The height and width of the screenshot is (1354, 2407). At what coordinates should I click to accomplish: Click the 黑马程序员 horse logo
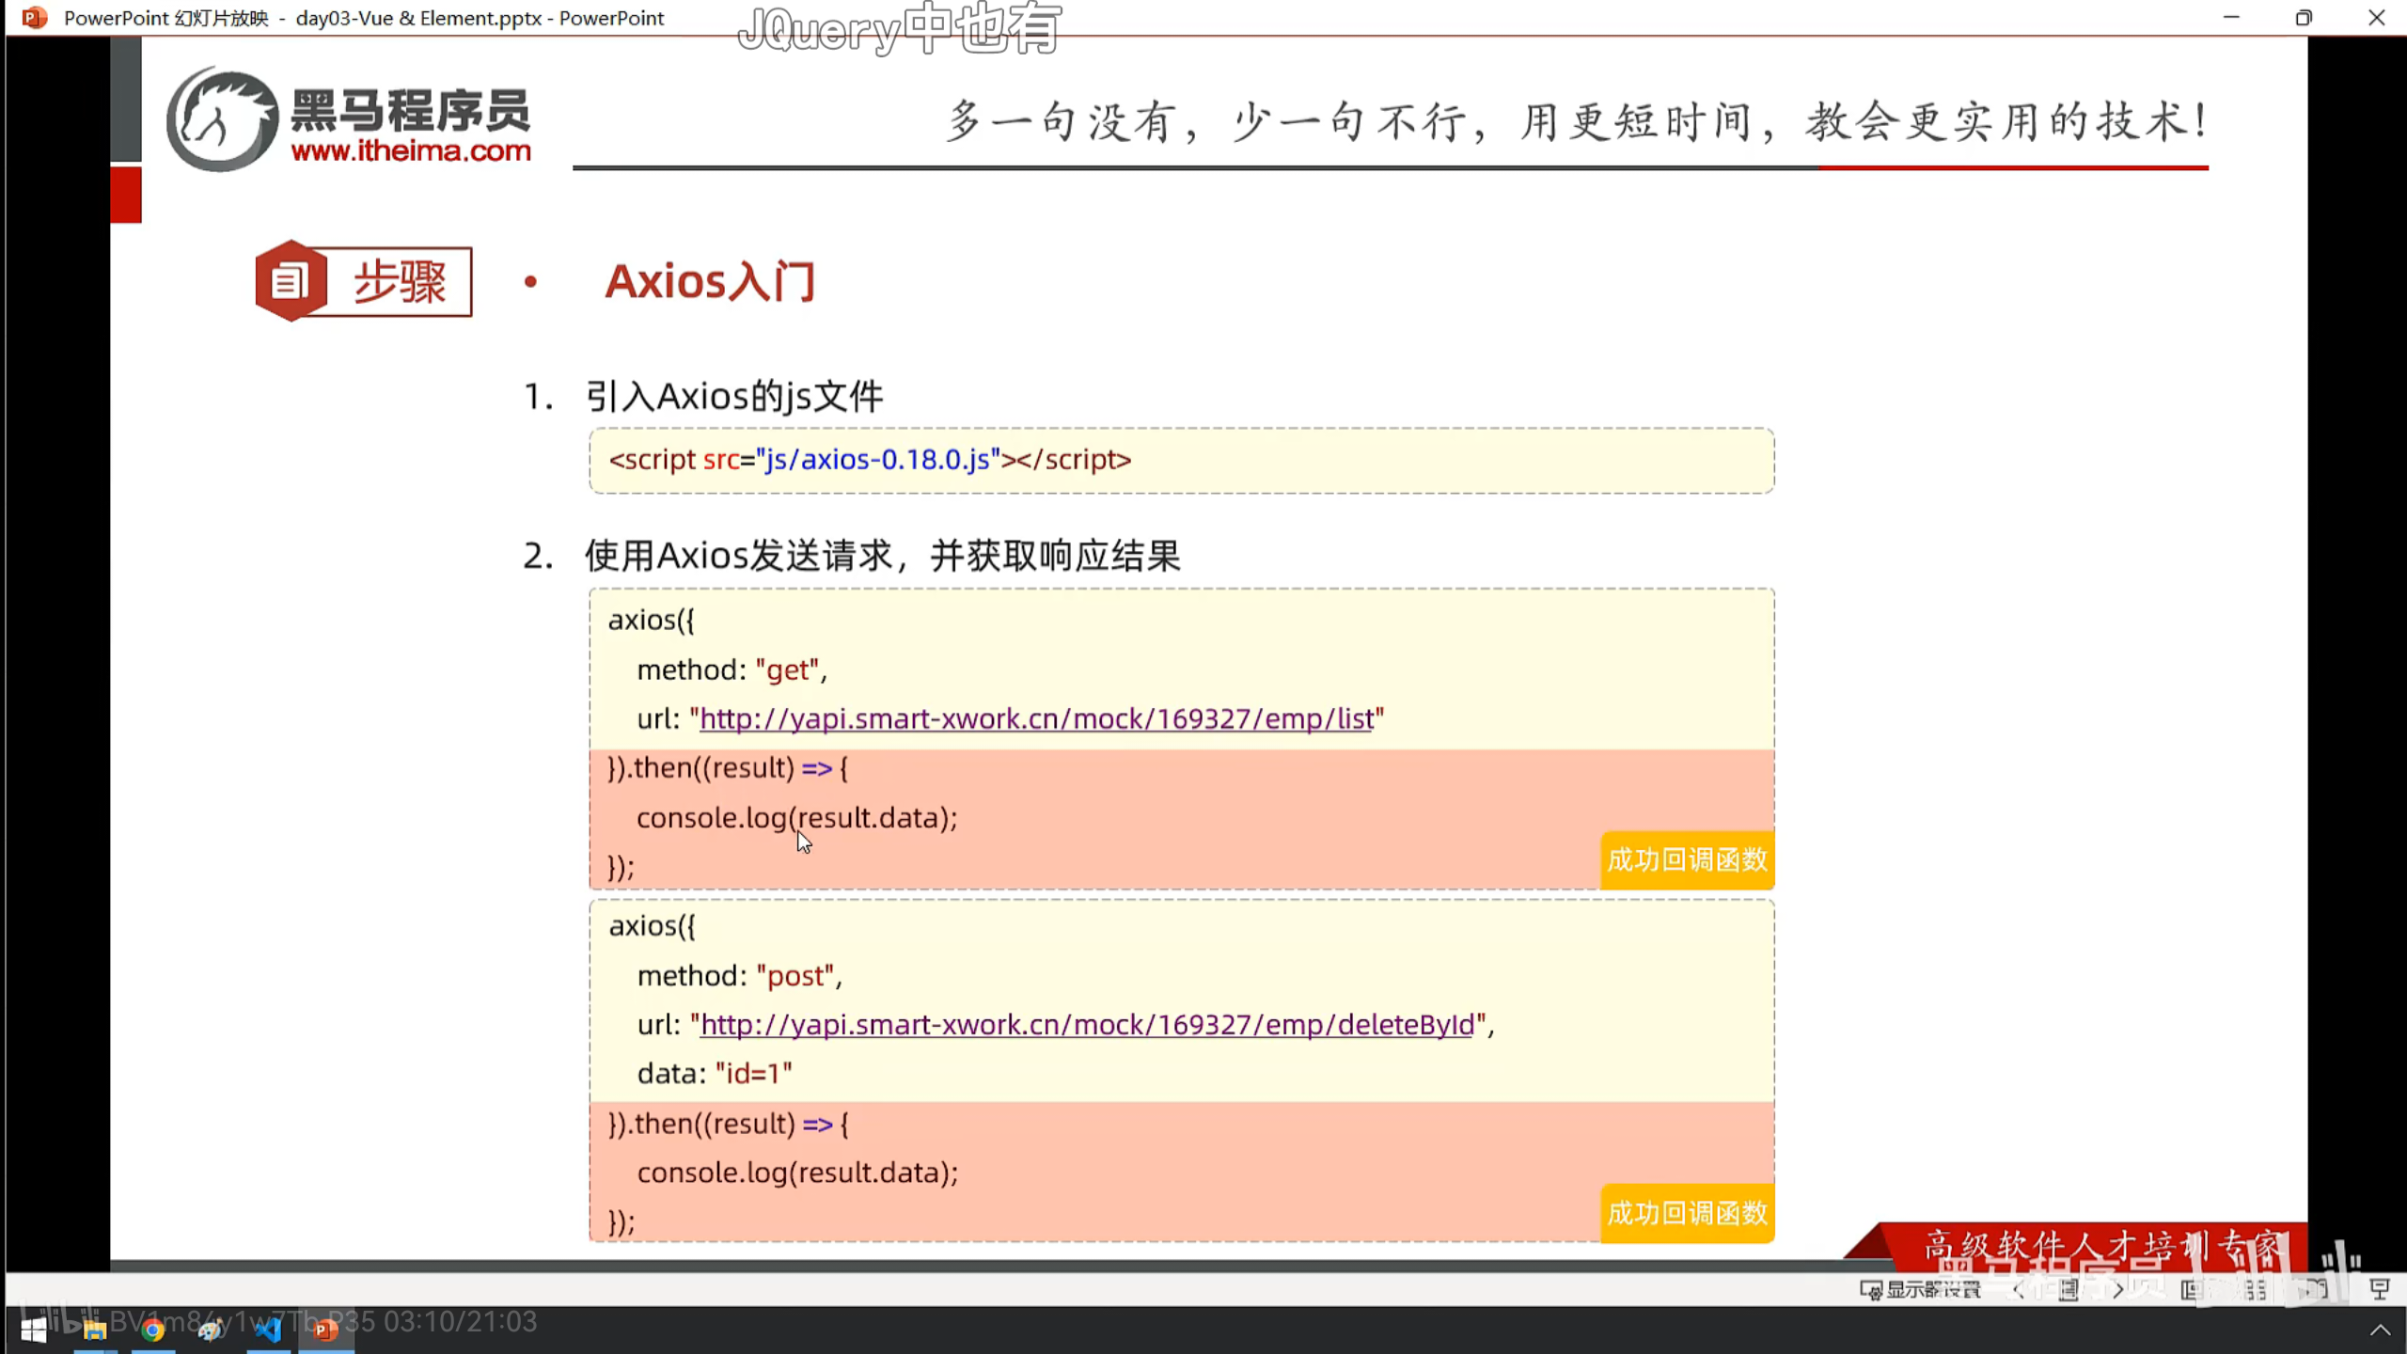(x=223, y=119)
